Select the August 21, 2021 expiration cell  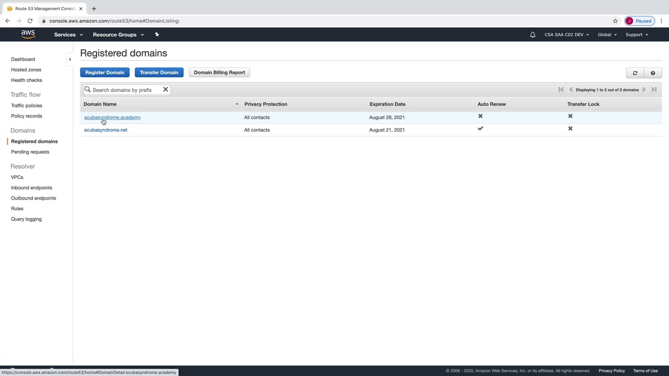coord(387,130)
